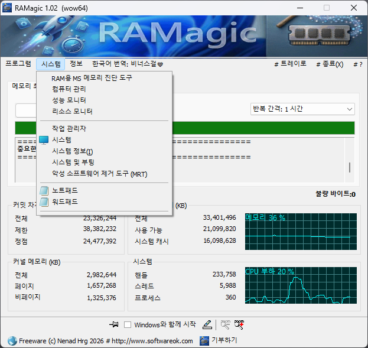This screenshot has height=348, width=368.
Task: Click the 핸들 value 233,758
Action: (x=224, y=274)
